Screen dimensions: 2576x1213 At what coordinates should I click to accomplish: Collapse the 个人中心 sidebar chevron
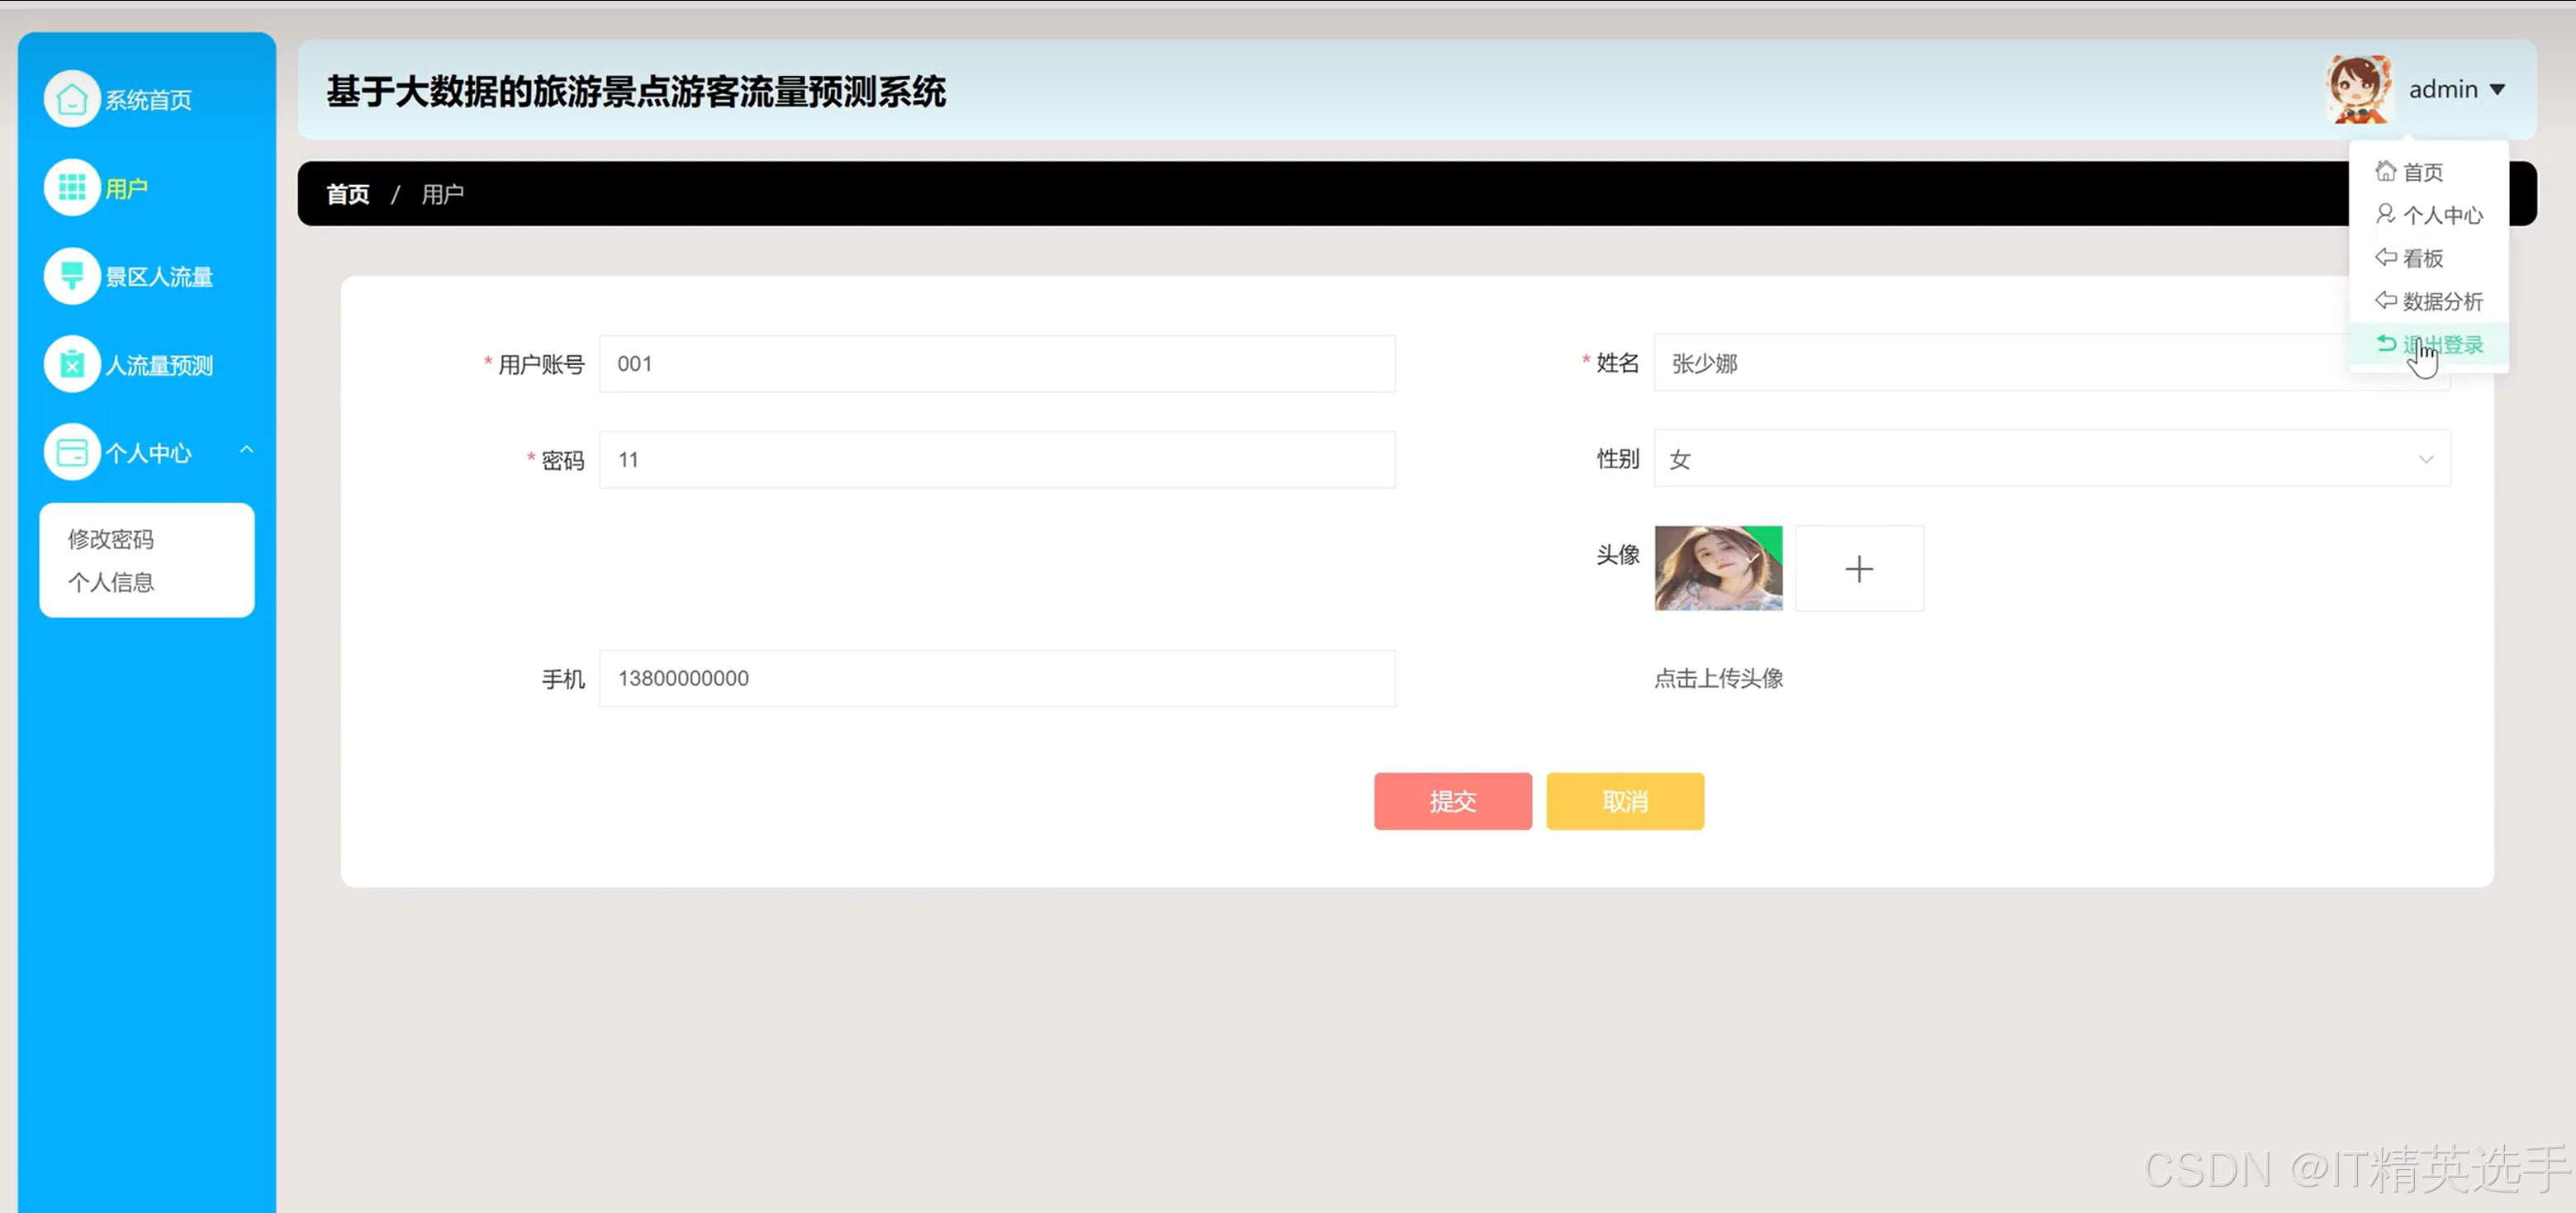tap(247, 450)
